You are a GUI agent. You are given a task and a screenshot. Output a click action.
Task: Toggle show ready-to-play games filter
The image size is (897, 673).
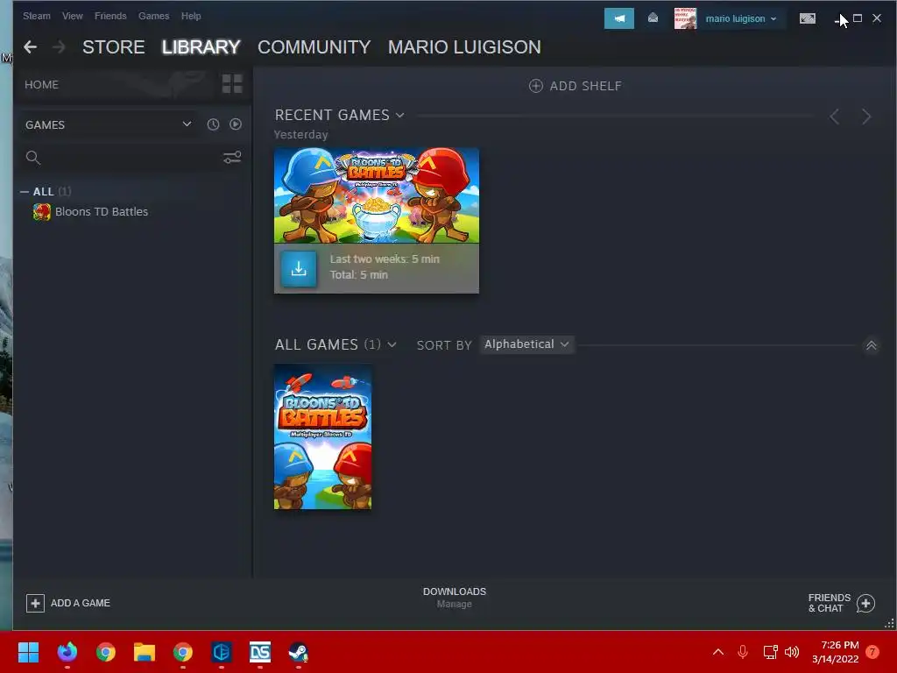[x=236, y=124]
